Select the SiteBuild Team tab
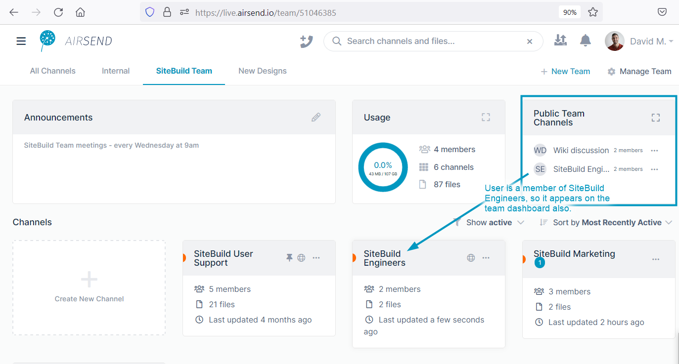This screenshot has width=679, height=364. click(x=184, y=71)
